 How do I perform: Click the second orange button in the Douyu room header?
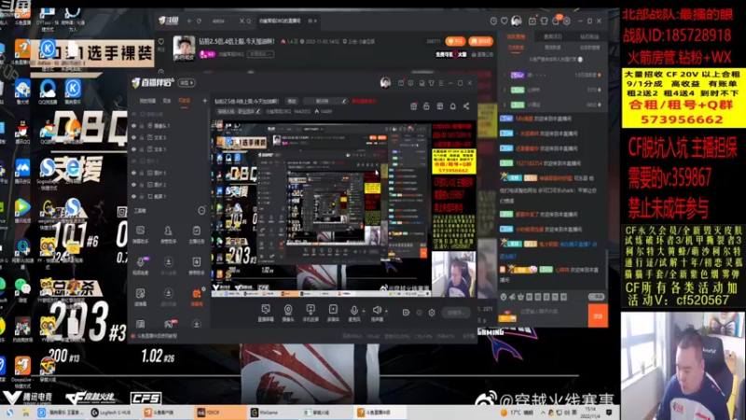pyautogui.click(x=480, y=41)
